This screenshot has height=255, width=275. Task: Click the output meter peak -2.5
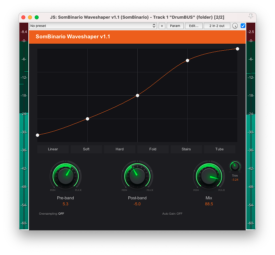pyautogui.click(x=251, y=32)
